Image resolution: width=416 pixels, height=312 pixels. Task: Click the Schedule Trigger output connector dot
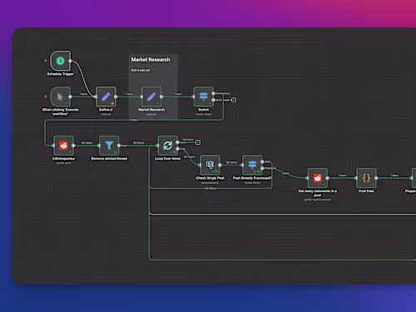coord(70,61)
